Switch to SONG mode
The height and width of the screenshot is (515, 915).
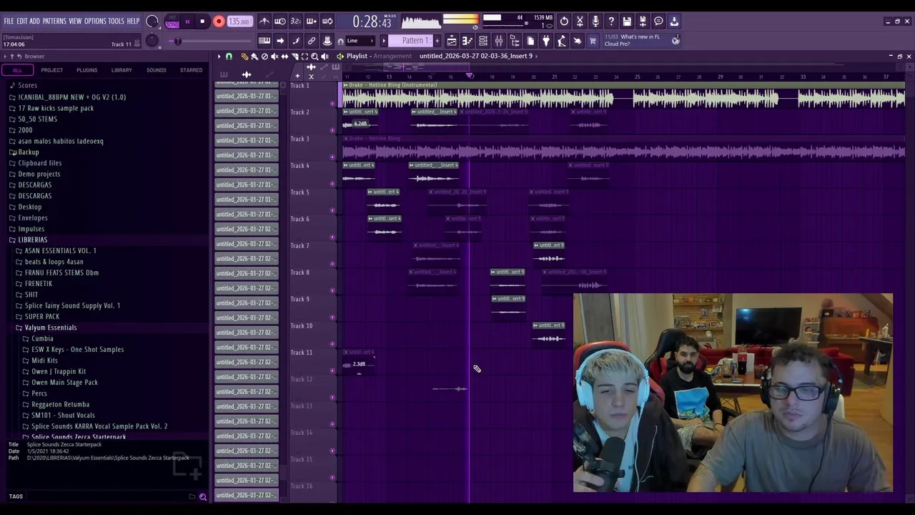tap(172, 25)
